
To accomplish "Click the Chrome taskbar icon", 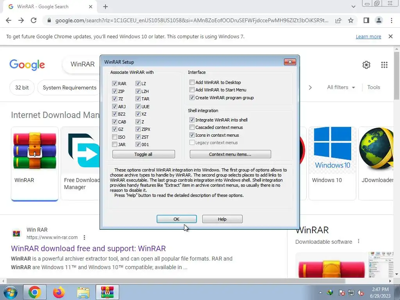I will click(x=35, y=292).
